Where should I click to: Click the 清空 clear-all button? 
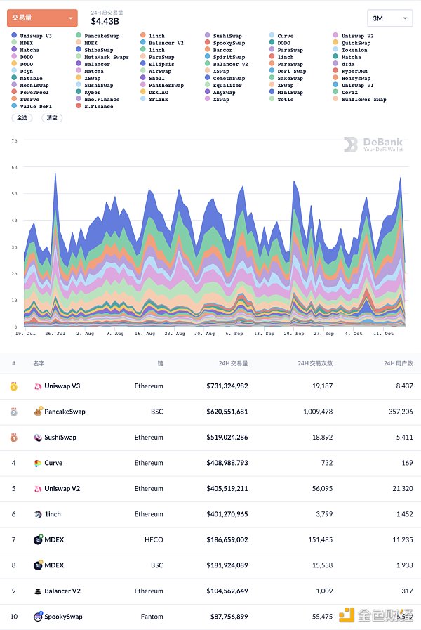[x=51, y=118]
